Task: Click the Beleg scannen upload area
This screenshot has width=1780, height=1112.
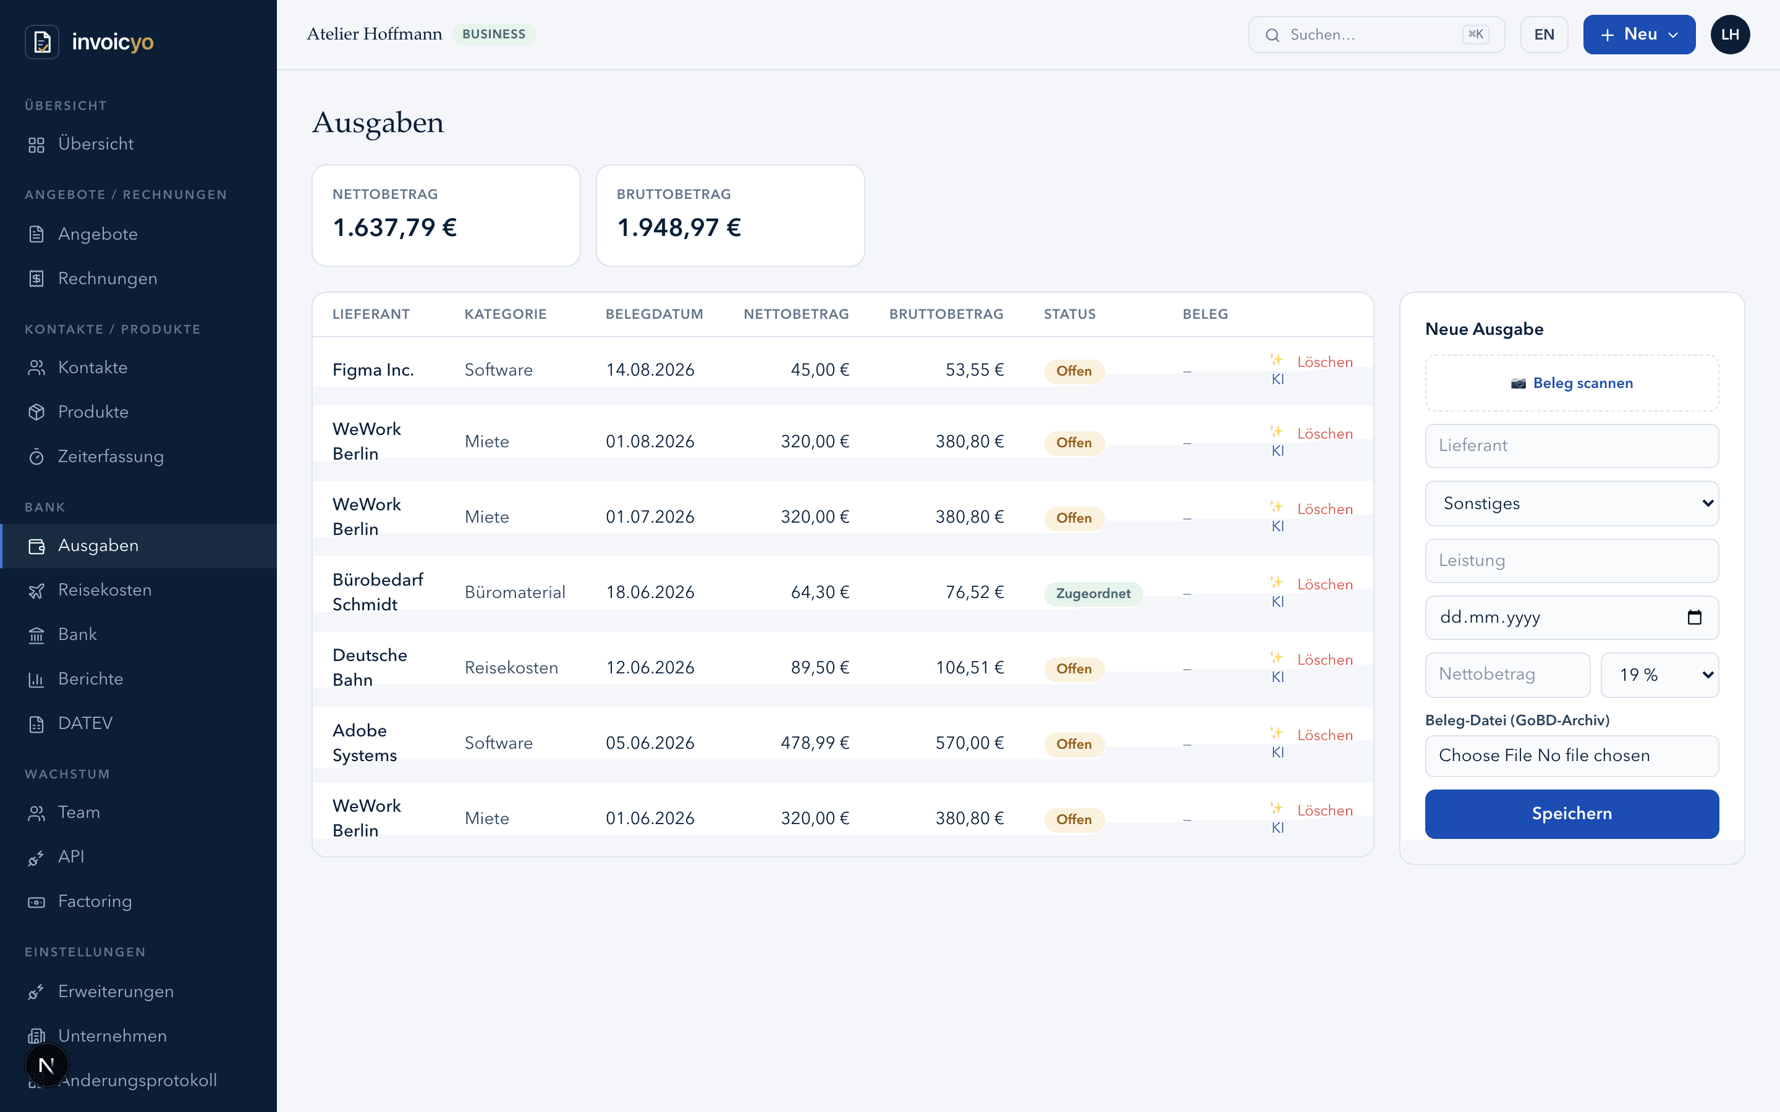Action: [x=1572, y=383]
